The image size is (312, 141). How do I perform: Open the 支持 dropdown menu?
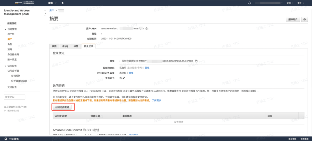(x=301, y=3)
